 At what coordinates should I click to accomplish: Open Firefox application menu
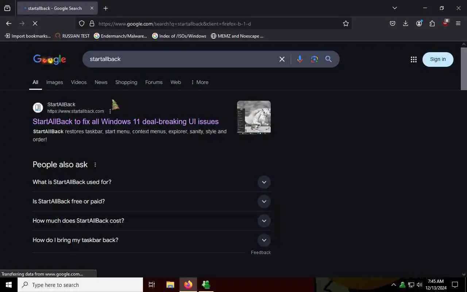(458, 23)
